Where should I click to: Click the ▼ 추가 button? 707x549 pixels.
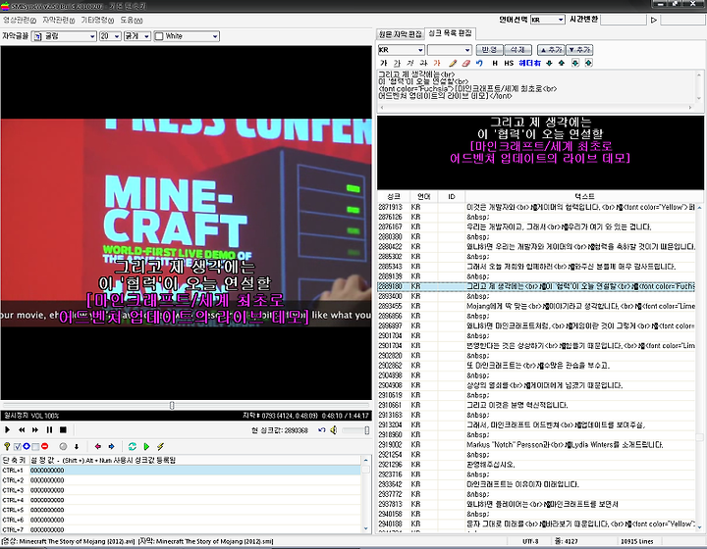click(579, 49)
